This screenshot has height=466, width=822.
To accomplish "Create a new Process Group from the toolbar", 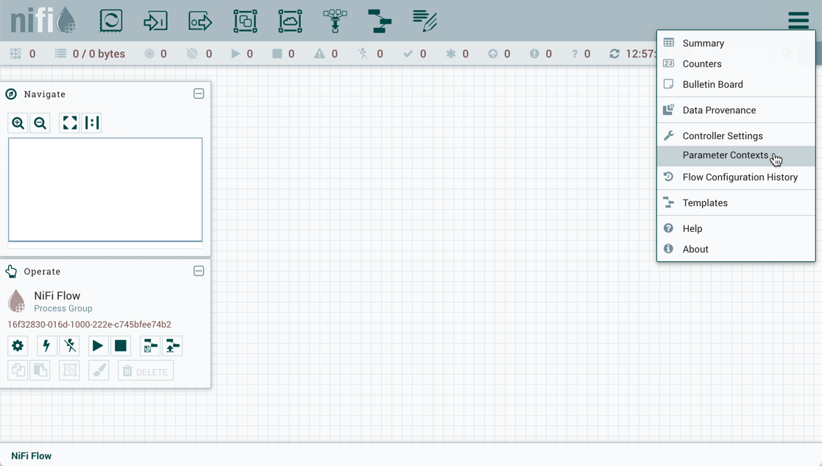I will click(245, 21).
